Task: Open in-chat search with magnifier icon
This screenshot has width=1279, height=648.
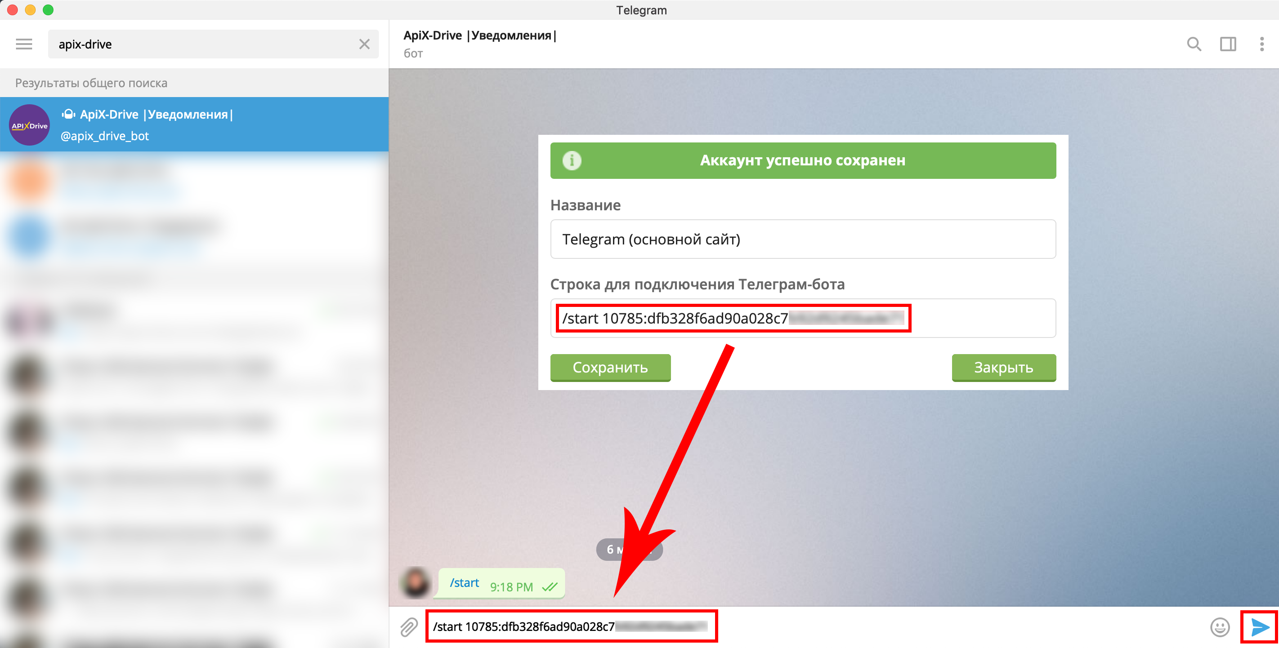Action: pos(1194,44)
